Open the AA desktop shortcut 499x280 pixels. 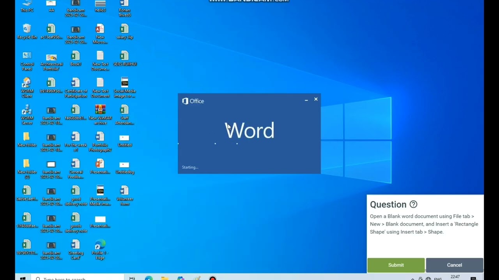click(x=51, y=6)
